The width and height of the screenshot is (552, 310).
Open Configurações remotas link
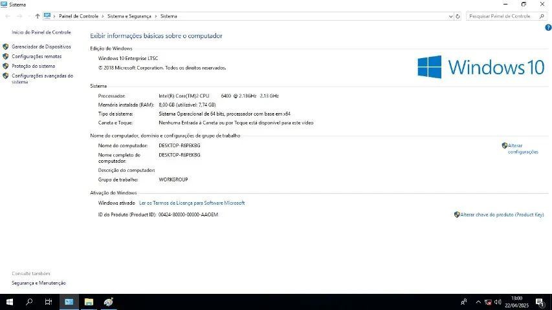[37, 56]
